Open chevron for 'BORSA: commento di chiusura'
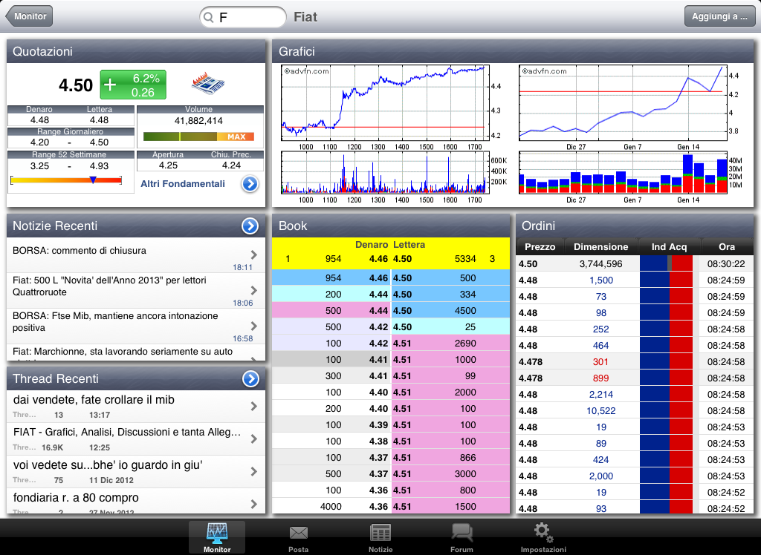Screen dimensions: 761x555 point(254,254)
